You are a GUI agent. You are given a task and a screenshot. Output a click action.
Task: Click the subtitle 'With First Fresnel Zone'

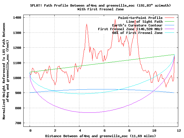(x=101, y=9)
